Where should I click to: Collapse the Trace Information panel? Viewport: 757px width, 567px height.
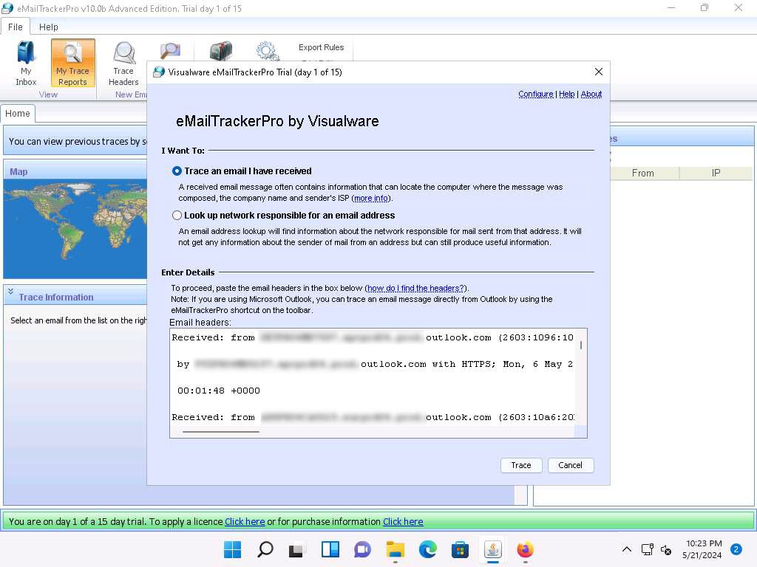11,292
